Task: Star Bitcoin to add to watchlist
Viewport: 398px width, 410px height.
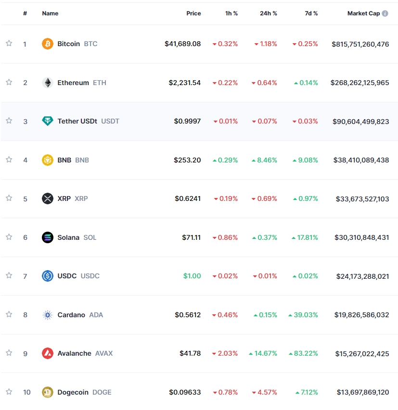Action: point(9,43)
